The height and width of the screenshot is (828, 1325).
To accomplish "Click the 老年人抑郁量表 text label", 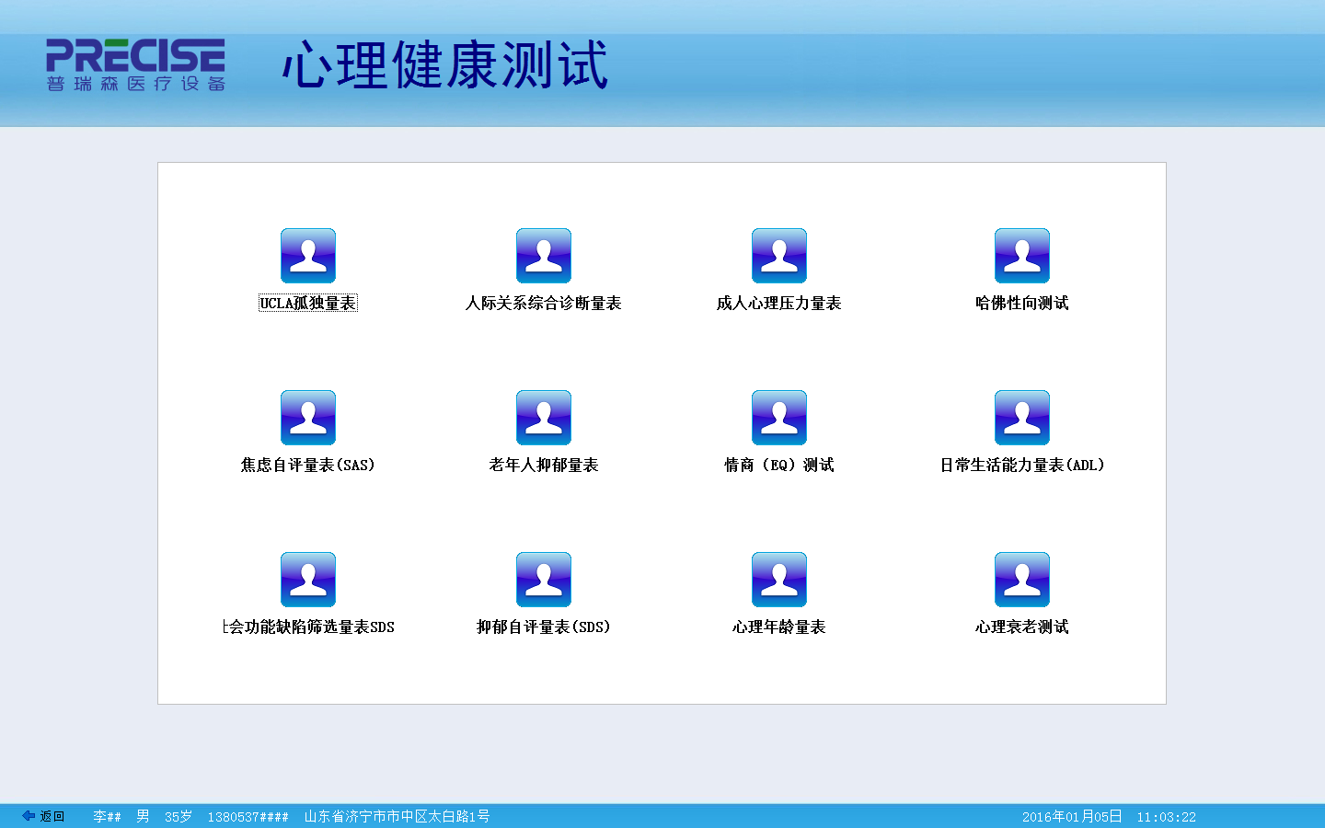I will (x=543, y=466).
